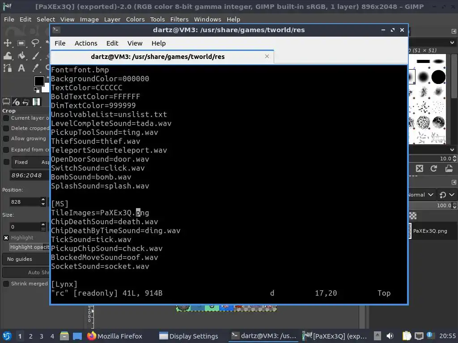This screenshot has height=343, width=458.
Task: Click the delete brush icon
Action: coord(419,168)
